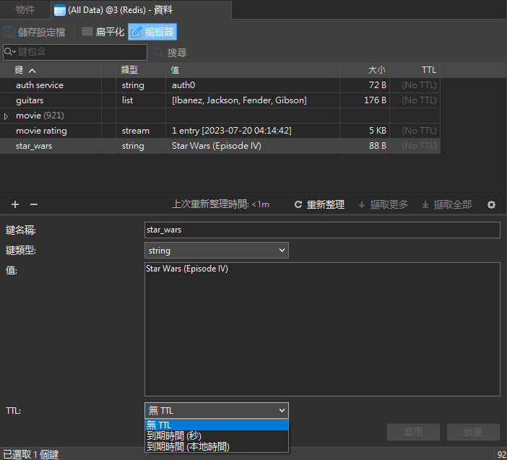This screenshot has height=460, width=507.
Task: Sort by the 類型 column header
Action: coord(141,70)
